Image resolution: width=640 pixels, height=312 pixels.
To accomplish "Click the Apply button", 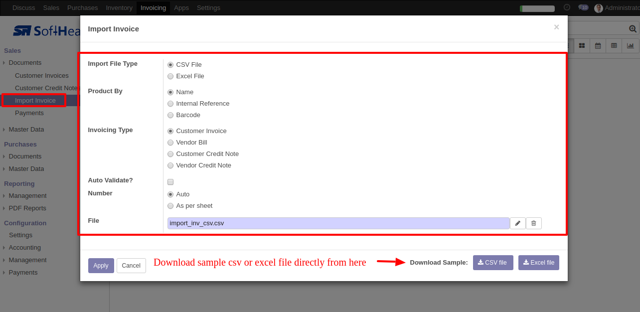I will [101, 266].
